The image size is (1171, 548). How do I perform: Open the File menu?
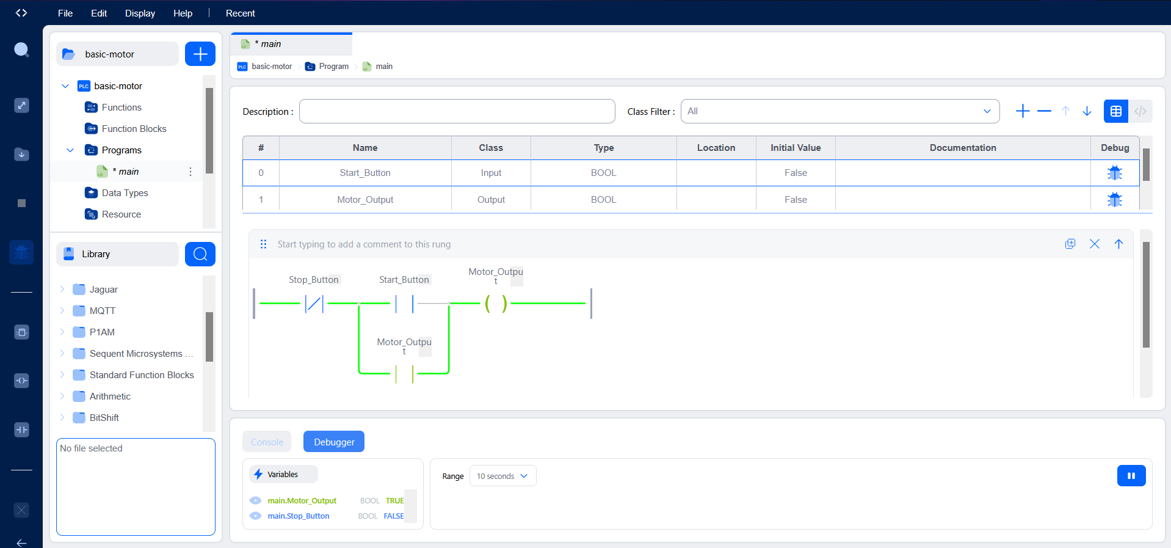(x=65, y=13)
